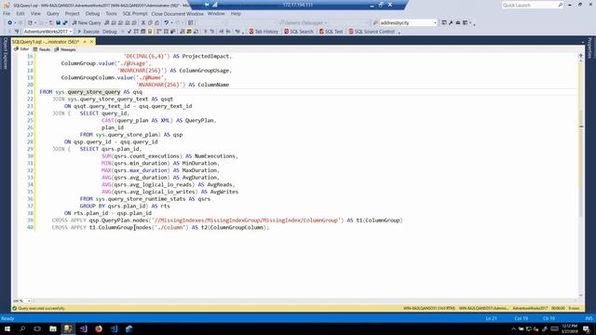Image resolution: width=596 pixels, height=335 pixels.
Task: Open the Edit menu
Action: tap(20, 14)
